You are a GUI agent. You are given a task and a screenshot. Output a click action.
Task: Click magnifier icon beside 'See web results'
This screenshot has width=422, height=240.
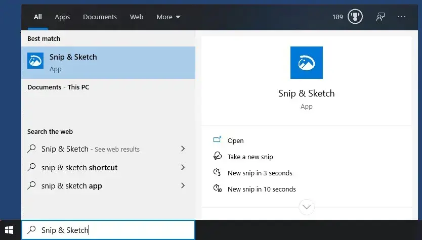(31, 149)
